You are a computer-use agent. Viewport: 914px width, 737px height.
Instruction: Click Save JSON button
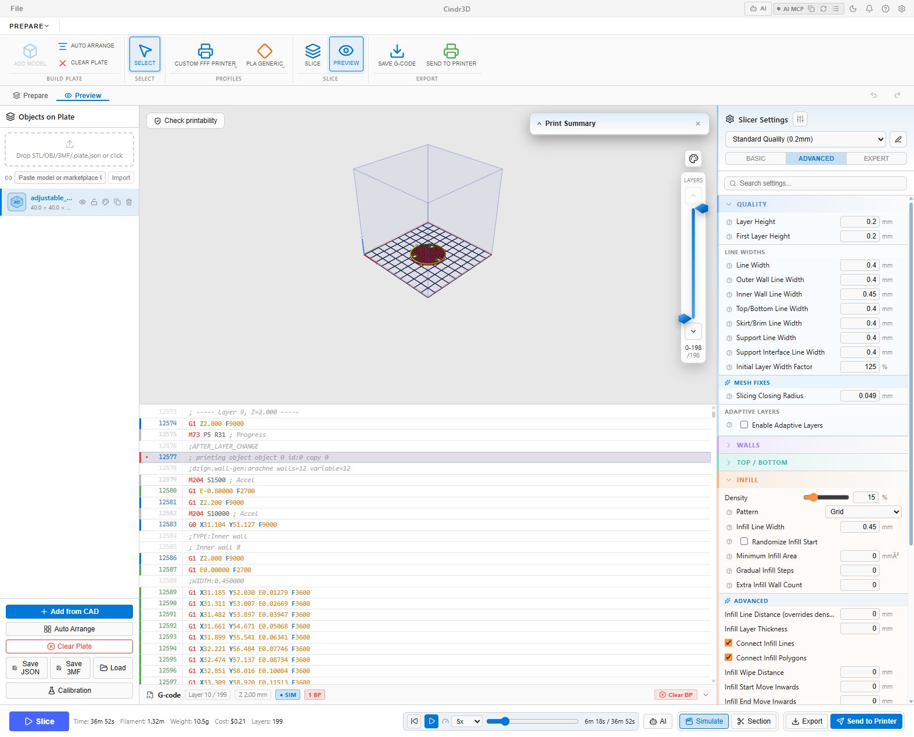click(26, 668)
